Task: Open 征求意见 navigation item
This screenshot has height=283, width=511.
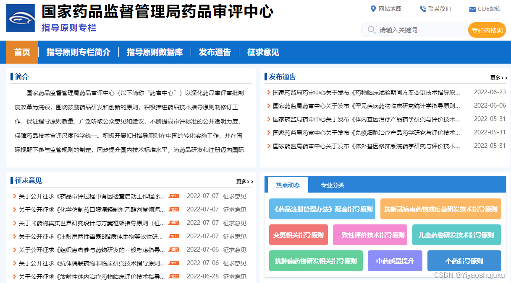Action: (x=263, y=52)
